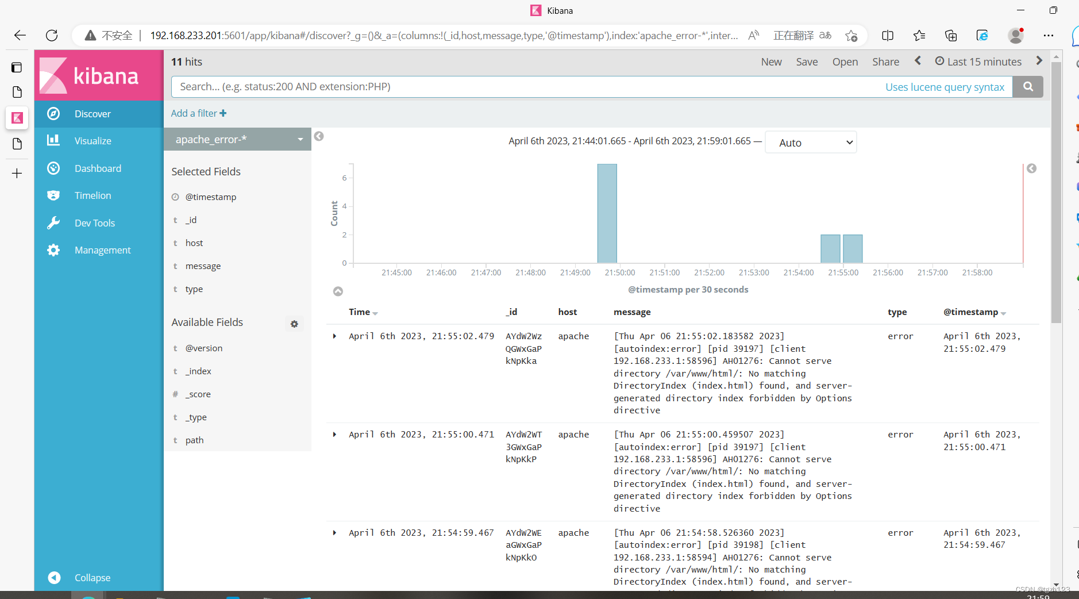Open browser settings ellipsis menu
Viewport: 1079px width, 599px height.
tap(1049, 36)
